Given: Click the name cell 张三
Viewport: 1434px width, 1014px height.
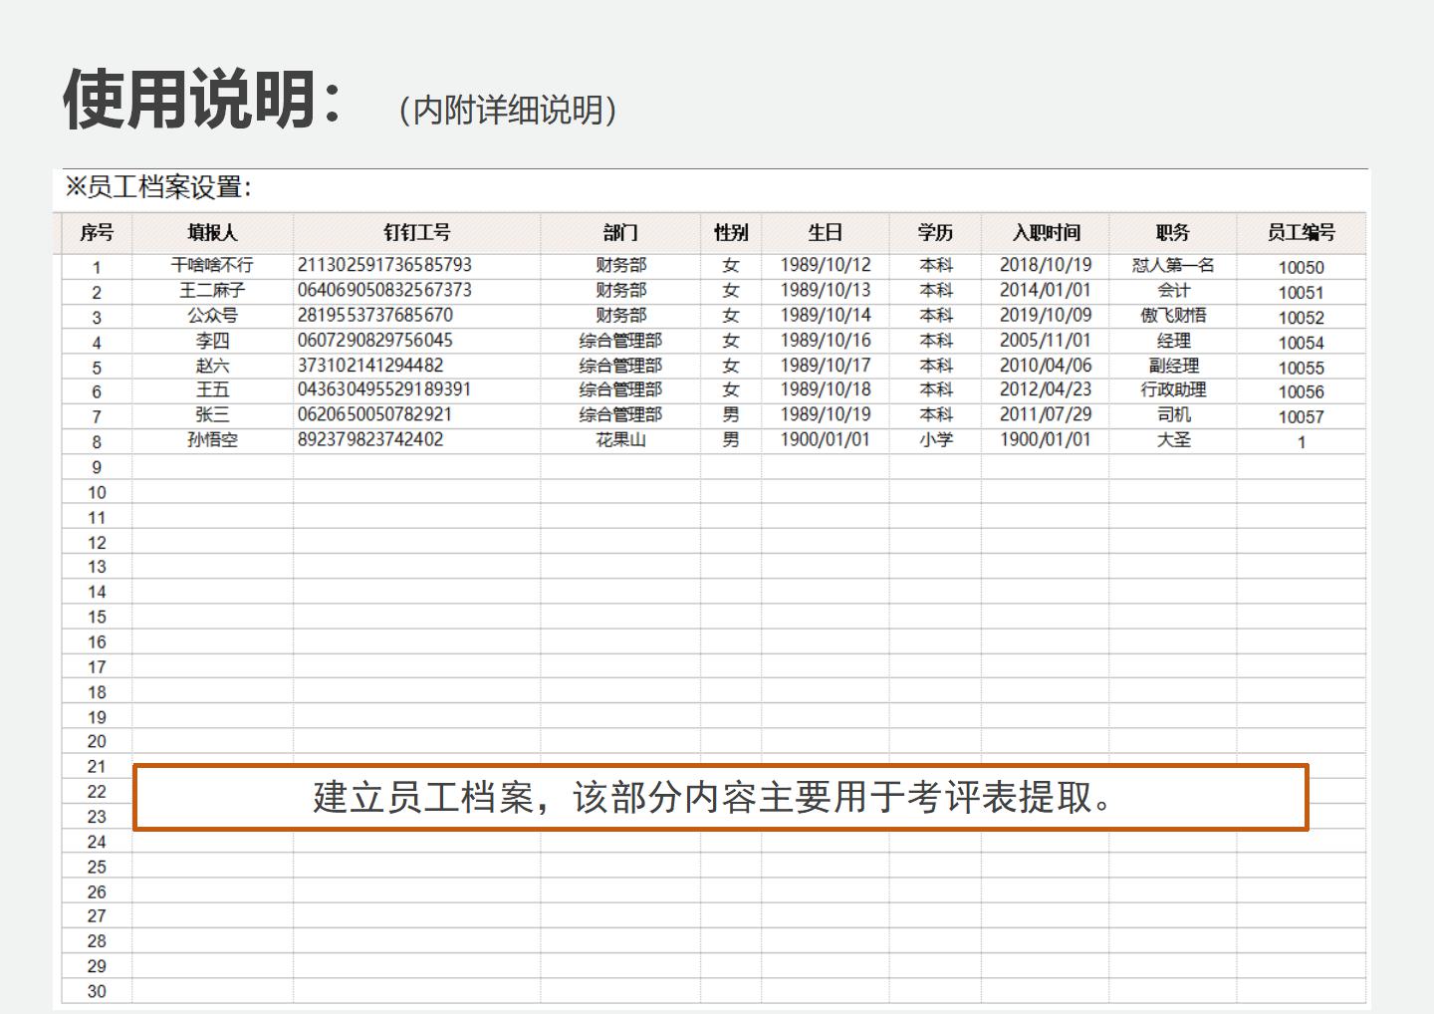Looking at the screenshot, I should click(212, 414).
